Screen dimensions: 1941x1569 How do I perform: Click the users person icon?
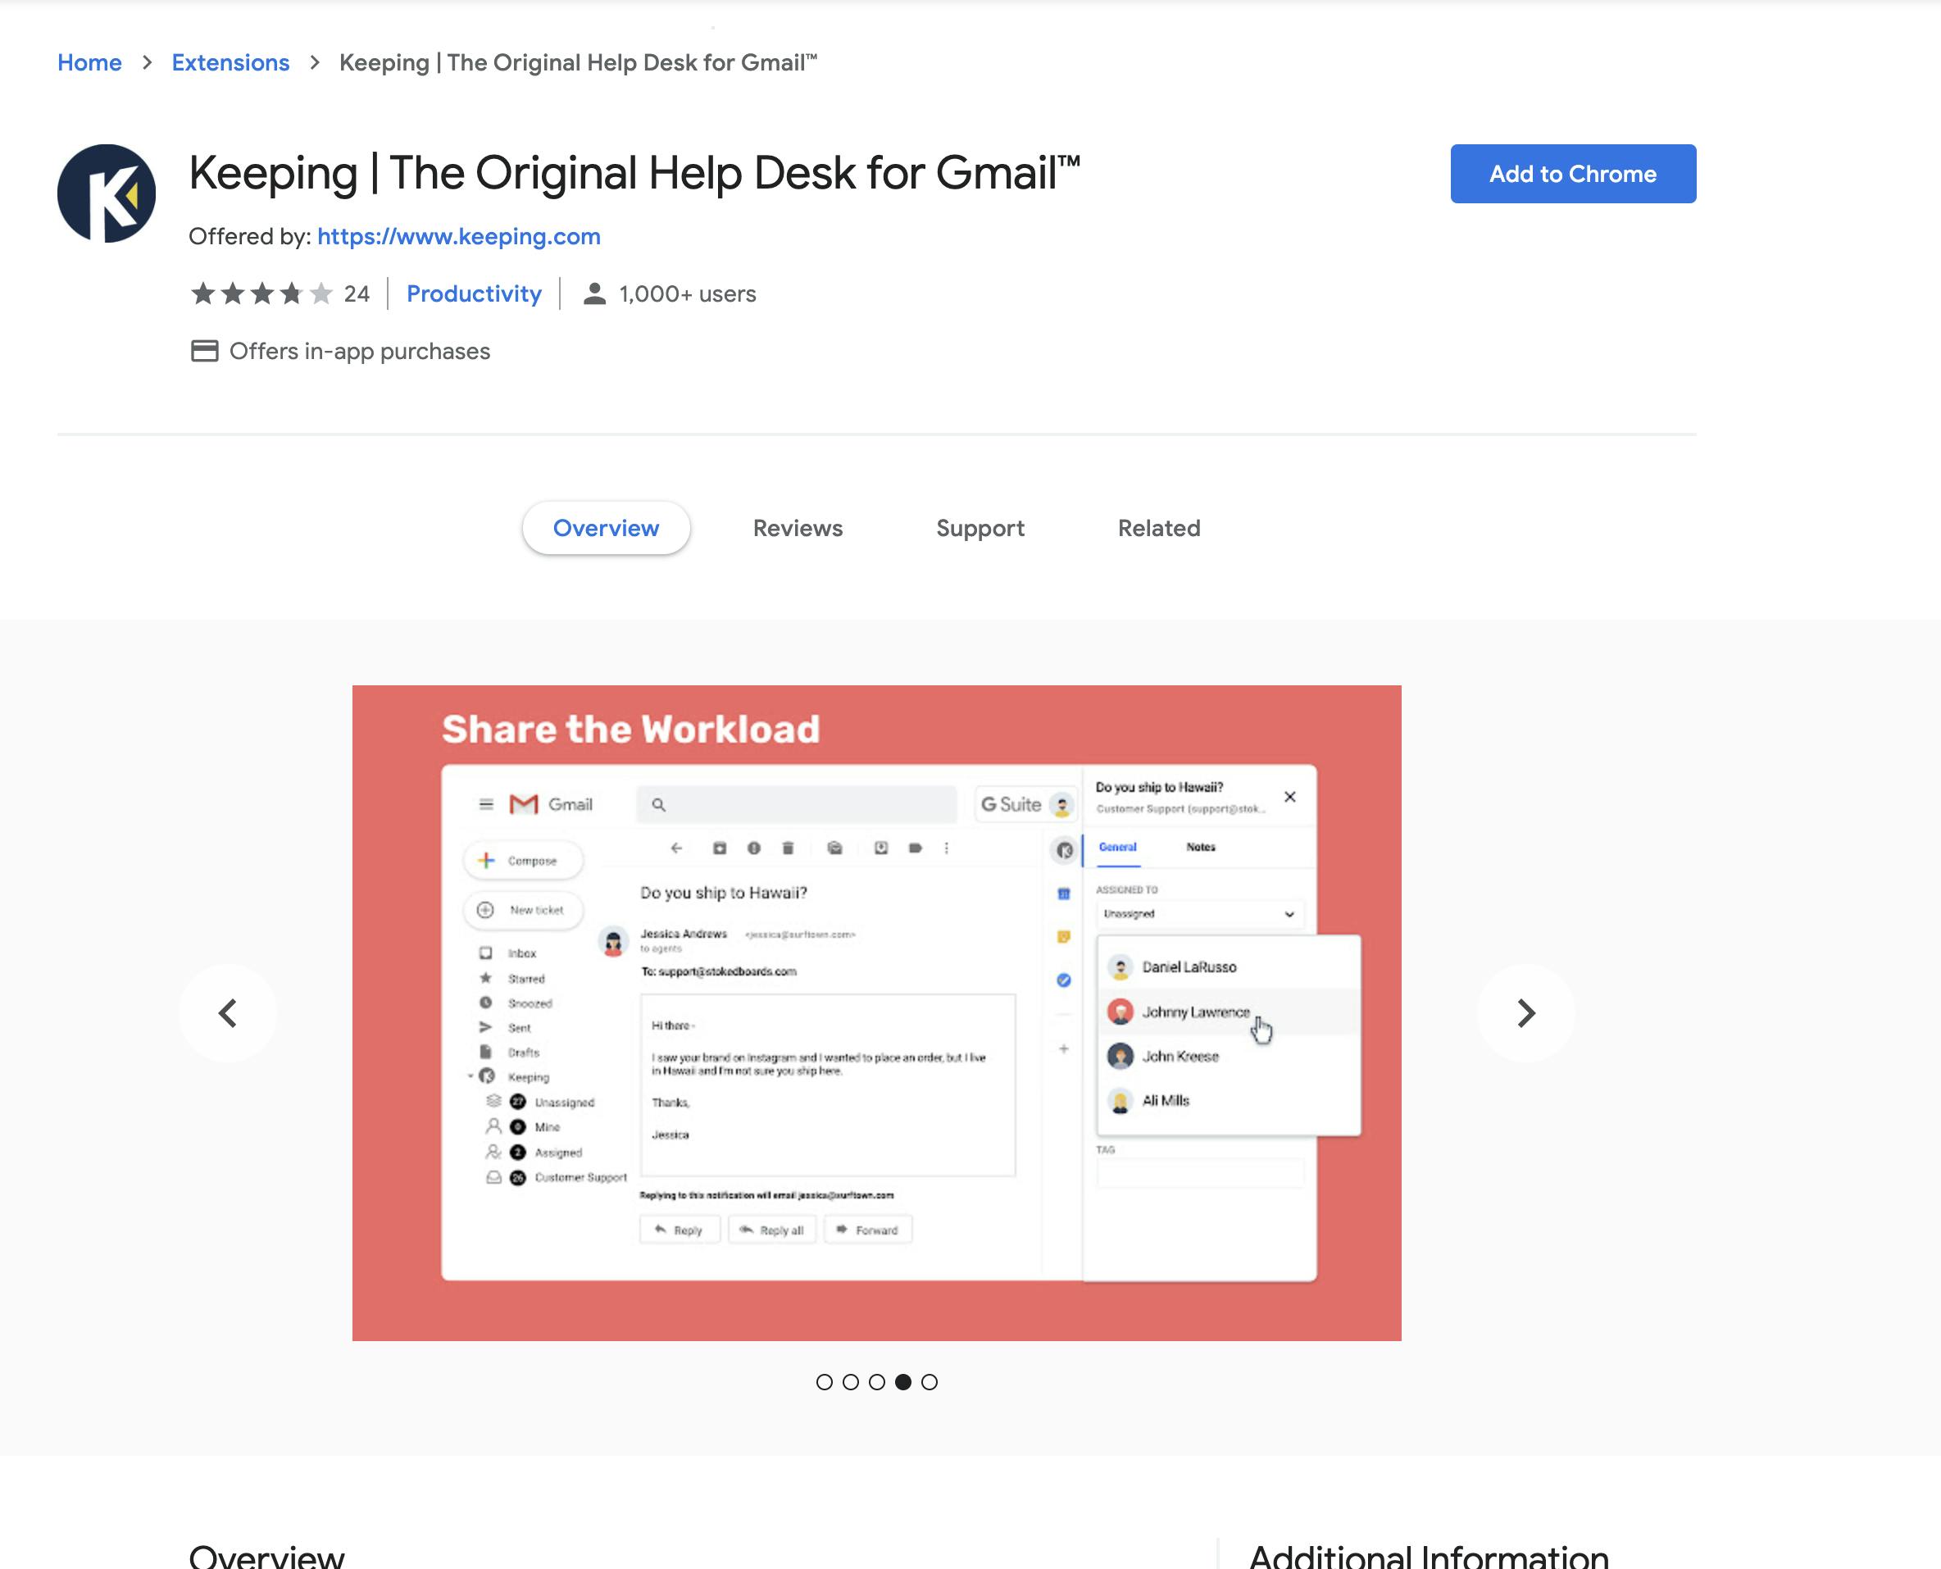tap(593, 293)
